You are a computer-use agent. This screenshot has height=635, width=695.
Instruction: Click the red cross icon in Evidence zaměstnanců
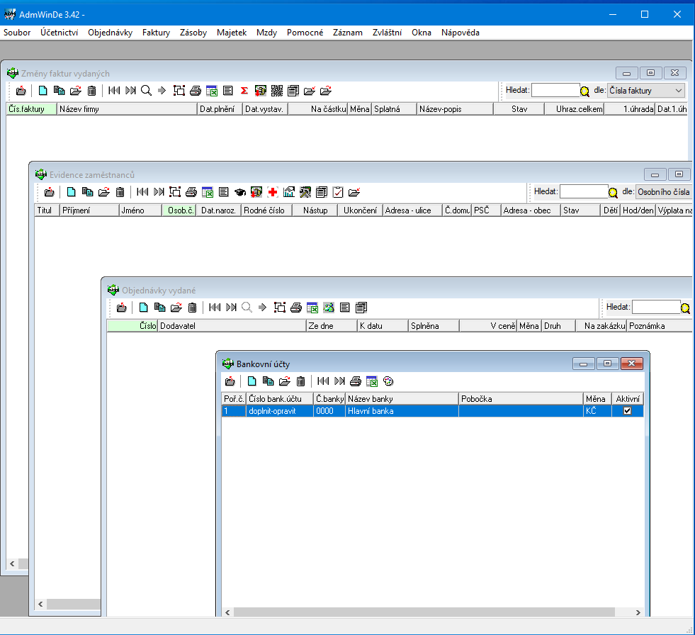tap(273, 192)
